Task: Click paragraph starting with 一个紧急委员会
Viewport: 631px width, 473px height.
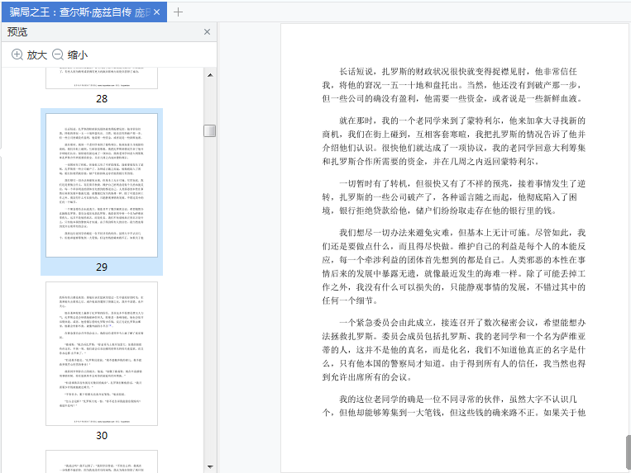Action: click(453, 350)
